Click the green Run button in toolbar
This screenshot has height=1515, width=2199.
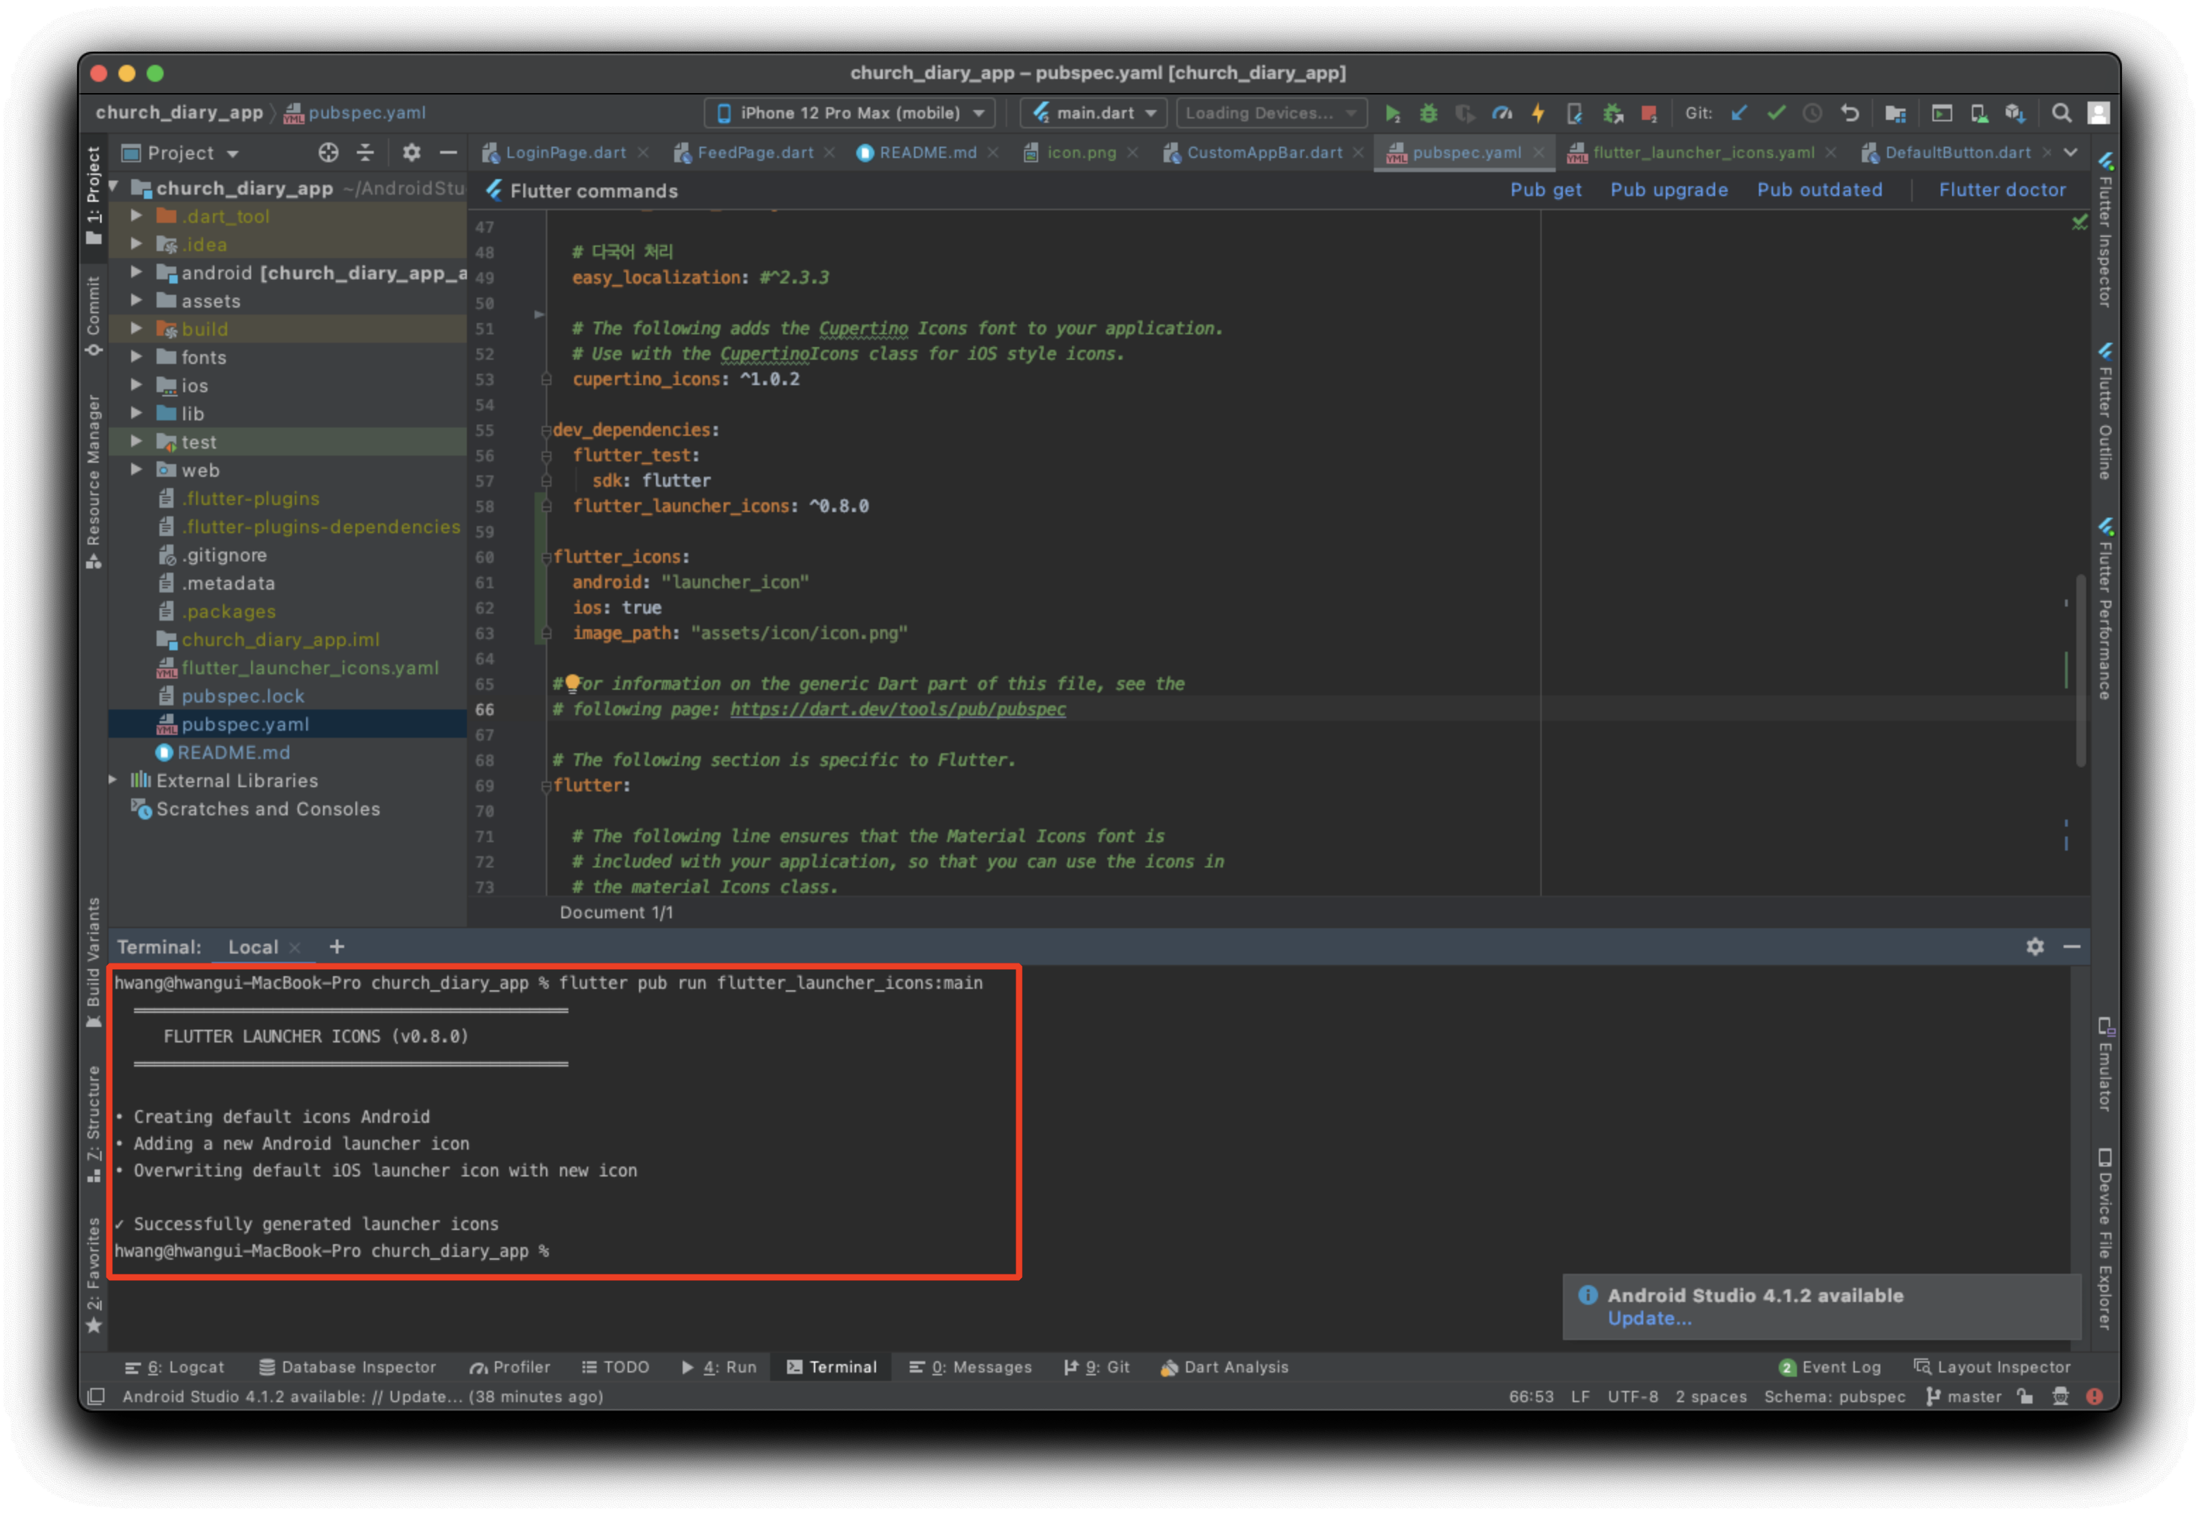click(1392, 114)
